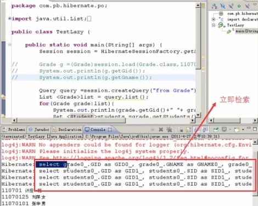
Task: Toggle Hide Non-Public Members green circle icon
Action: (x=239, y=6)
